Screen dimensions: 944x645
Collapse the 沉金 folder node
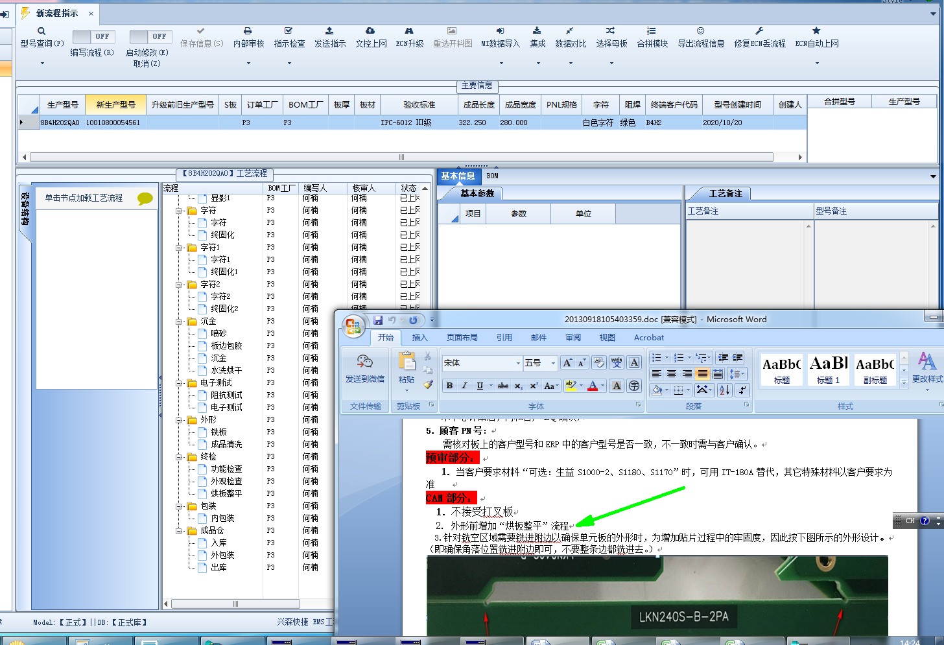point(179,322)
